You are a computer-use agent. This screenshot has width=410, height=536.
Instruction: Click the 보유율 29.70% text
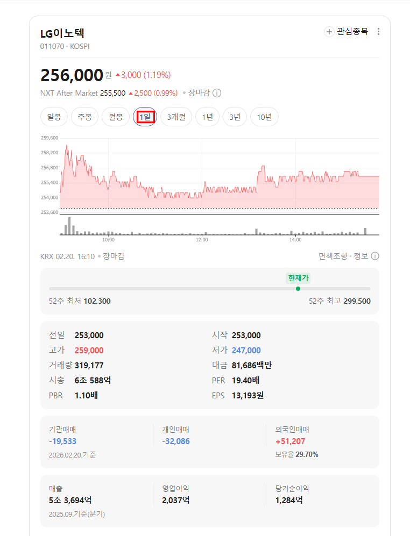[x=296, y=455]
